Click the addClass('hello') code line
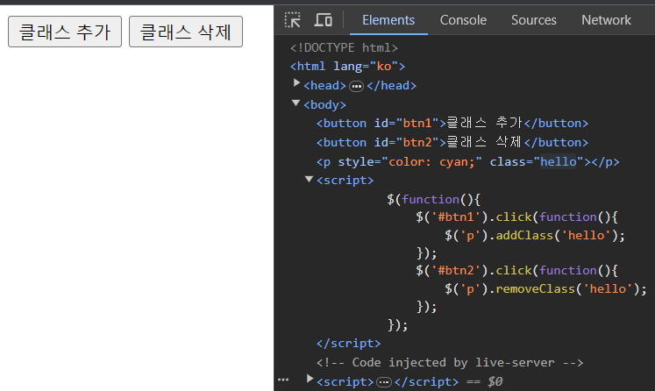 (535, 236)
